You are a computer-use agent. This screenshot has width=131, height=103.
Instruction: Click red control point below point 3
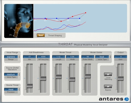coord(61,21)
